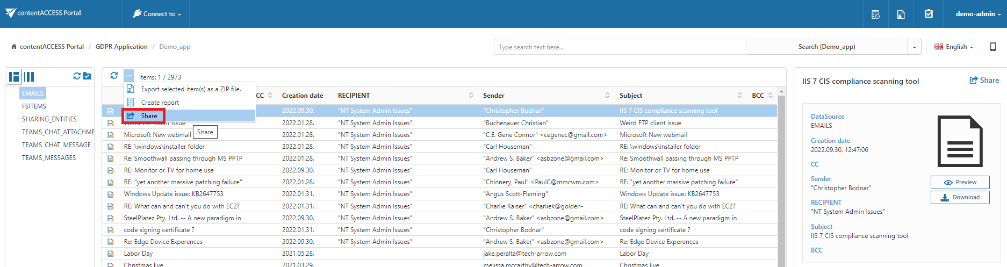
Task: Click the refresh icon beside the item count
Action: (114, 76)
